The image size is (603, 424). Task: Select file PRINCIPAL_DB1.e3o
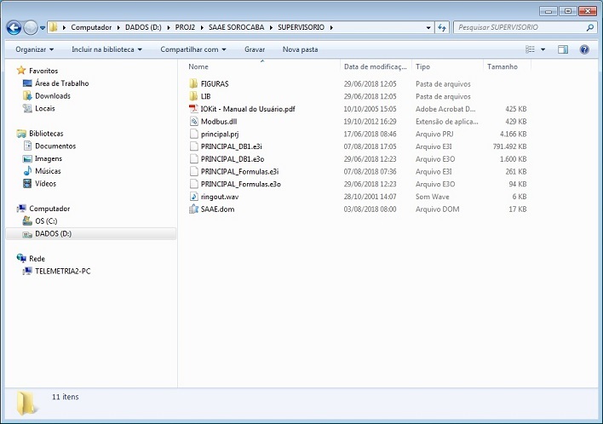(233, 159)
